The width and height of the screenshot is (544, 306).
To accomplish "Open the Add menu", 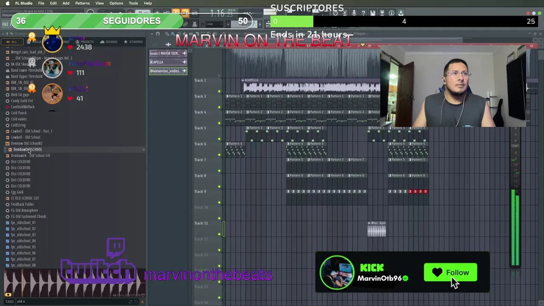I will click(66, 3).
